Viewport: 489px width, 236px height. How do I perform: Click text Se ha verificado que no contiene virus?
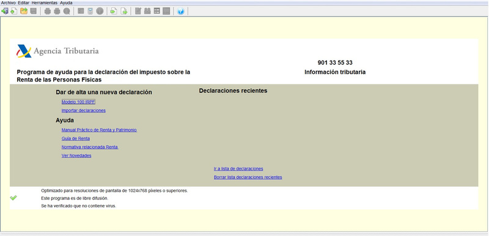point(79,206)
